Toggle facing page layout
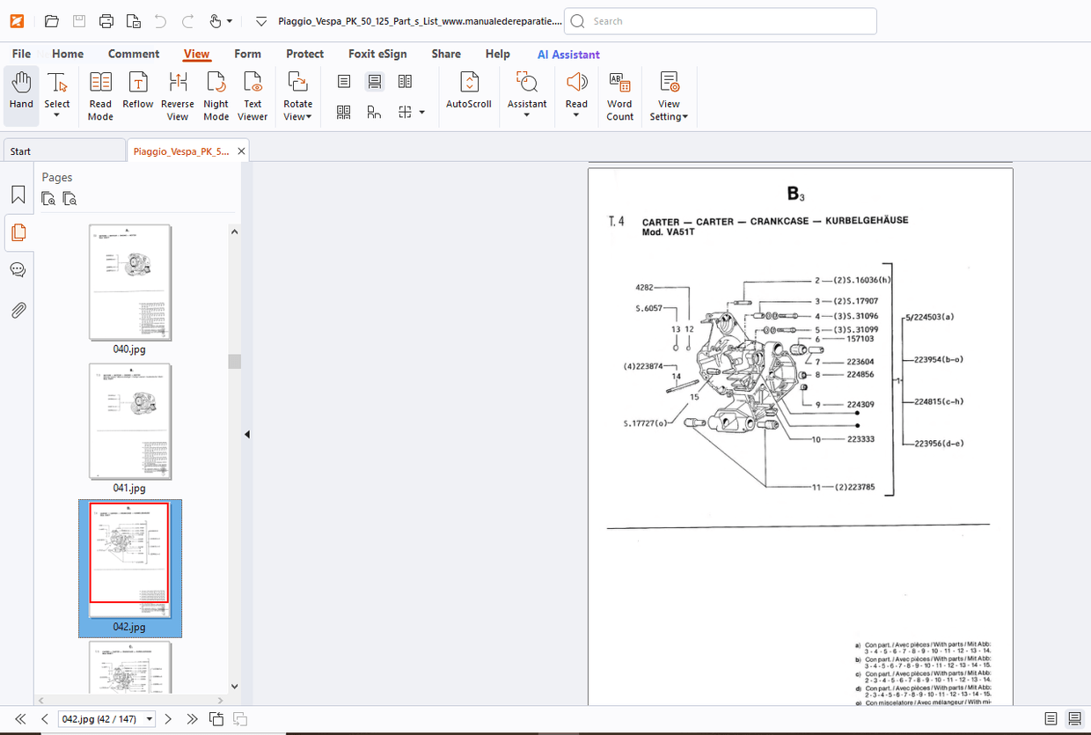Image resolution: width=1091 pixels, height=735 pixels. tap(404, 80)
